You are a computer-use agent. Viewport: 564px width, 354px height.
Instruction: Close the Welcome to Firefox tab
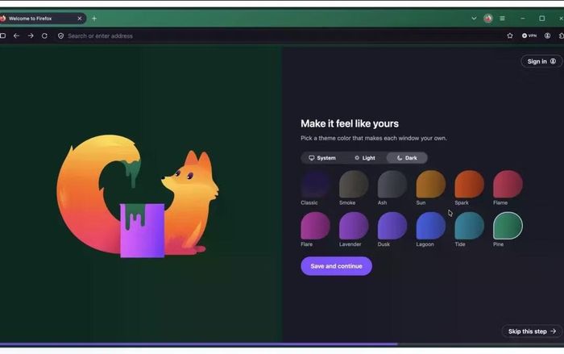tap(80, 19)
